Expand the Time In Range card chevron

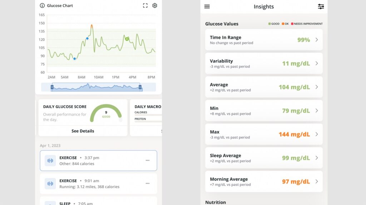[x=317, y=40]
